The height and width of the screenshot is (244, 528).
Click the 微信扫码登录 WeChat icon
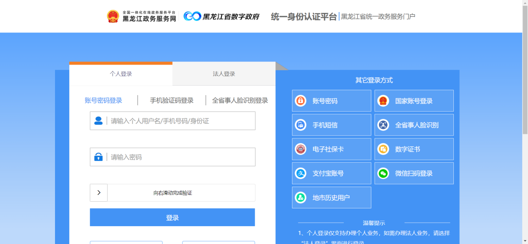[x=383, y=173]
